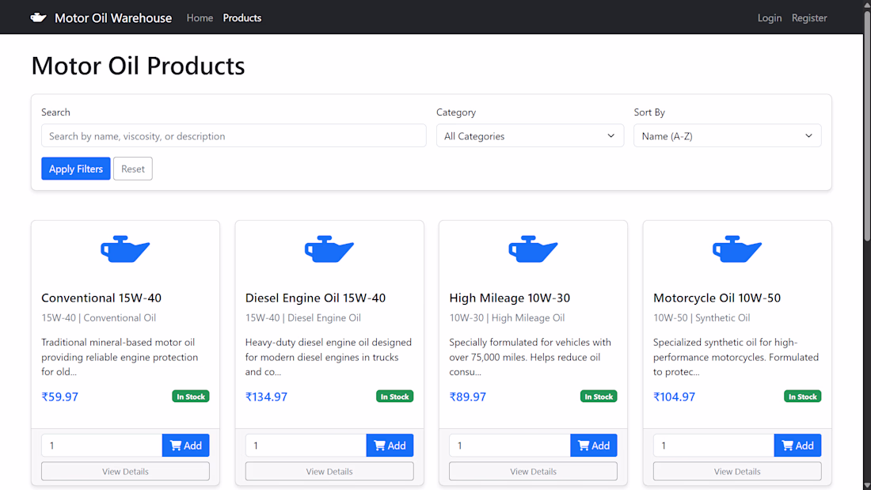Click the Motor Oil Warehouse brand name
This screenshot has height=490, width=871.
113,17
